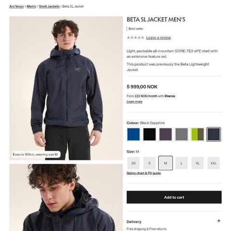231x231 pixels.
Task: Select the black colour swatch
Action: pyautogui.click(x=150, y=134)
